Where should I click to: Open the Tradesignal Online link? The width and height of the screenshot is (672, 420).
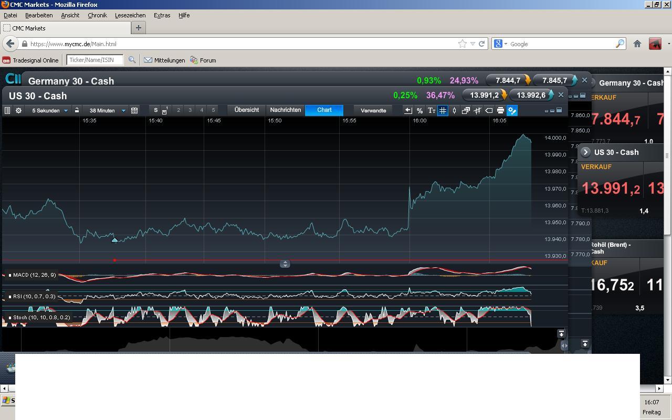click(x=30, y=60)
